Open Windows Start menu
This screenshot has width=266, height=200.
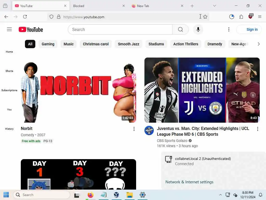pyautogui.click(x=6, y=195)
